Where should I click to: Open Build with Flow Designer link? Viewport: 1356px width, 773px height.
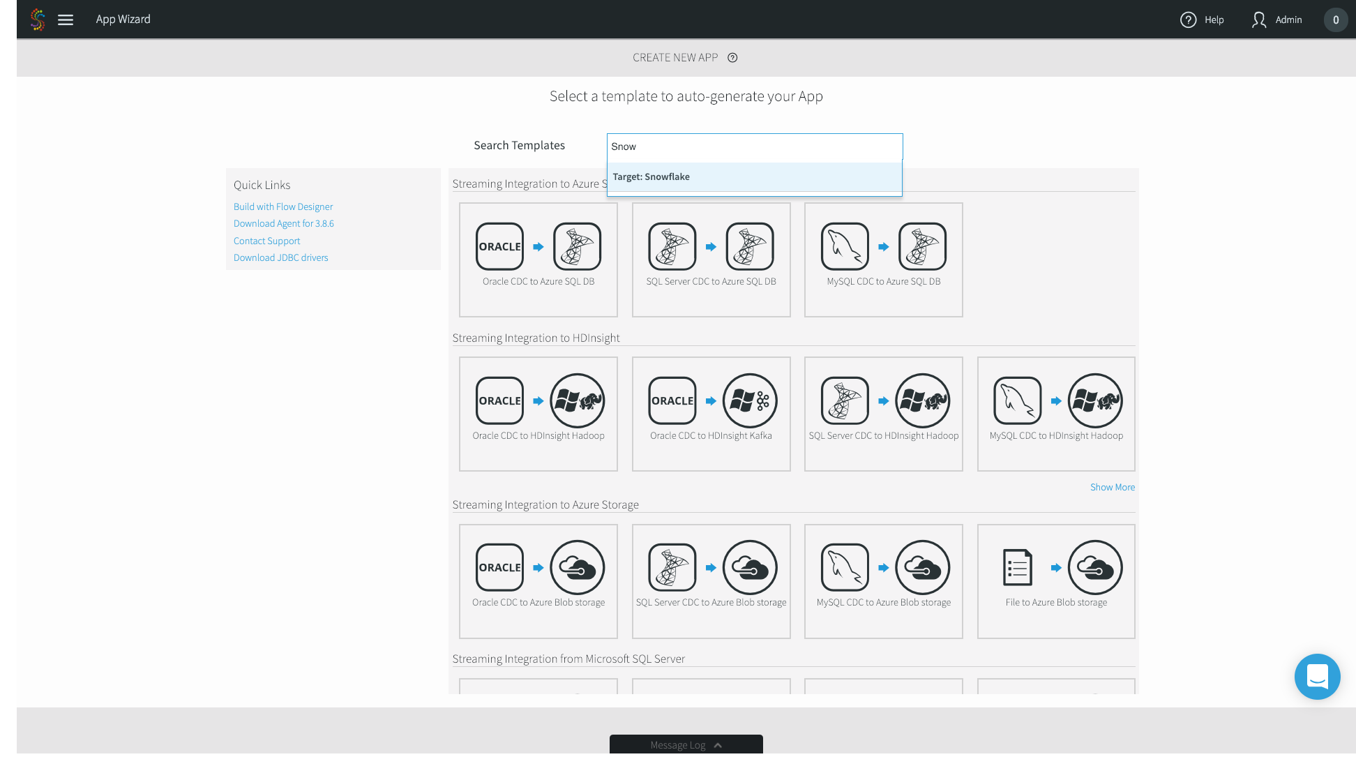[x=283, y=207]
